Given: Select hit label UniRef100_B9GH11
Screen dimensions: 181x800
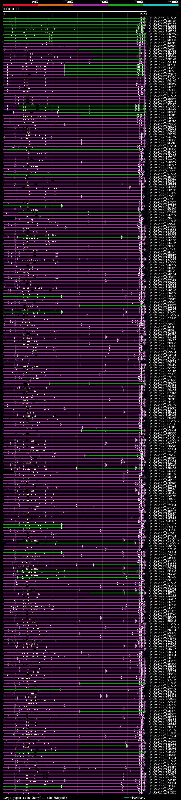Looking at the screenshot, I should click(162, 115).
